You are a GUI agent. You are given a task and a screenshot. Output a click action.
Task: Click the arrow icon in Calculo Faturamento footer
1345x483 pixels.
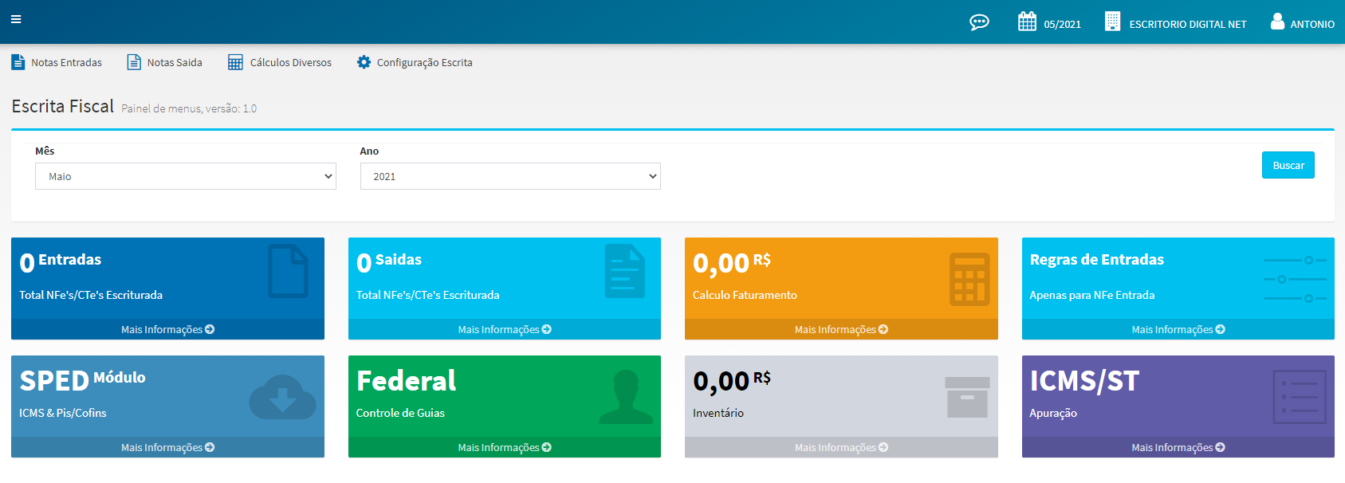883,329
